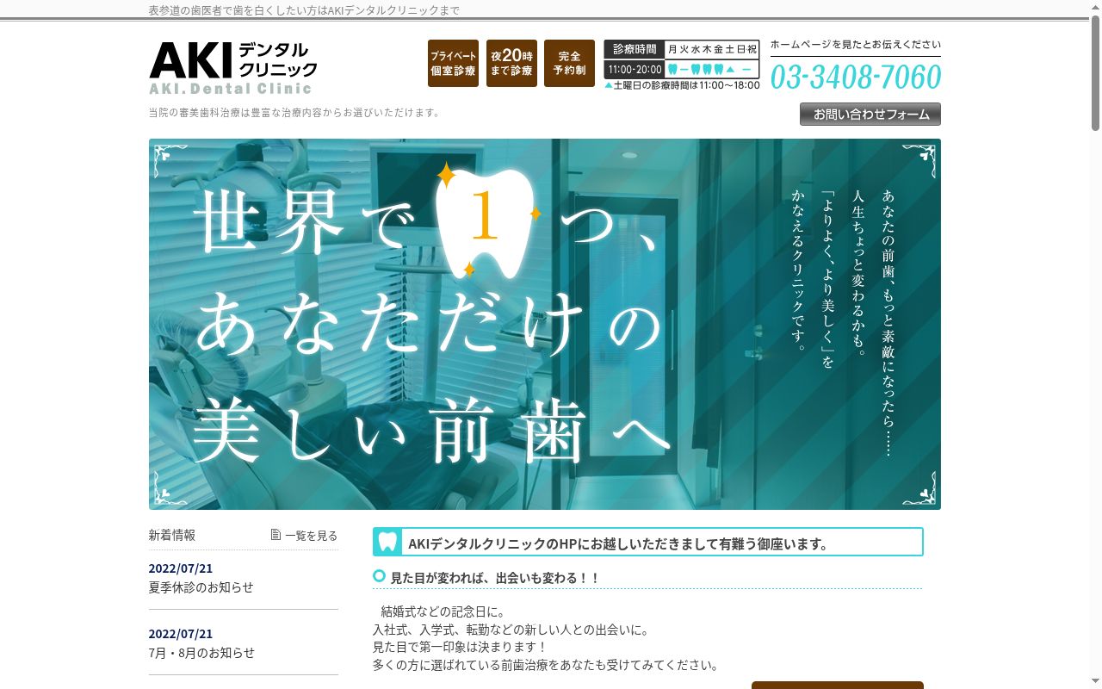
Task: Click the 夜20時まで診療 badge
Action: (x=511, y=63)
